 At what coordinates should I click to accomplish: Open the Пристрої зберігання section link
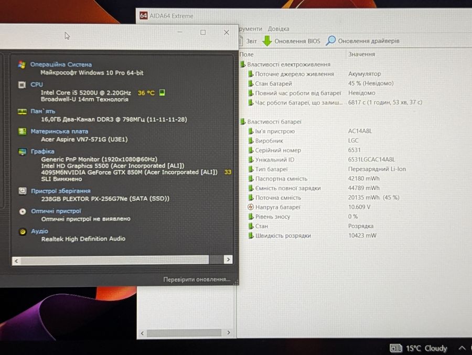(x=60, y=191)
